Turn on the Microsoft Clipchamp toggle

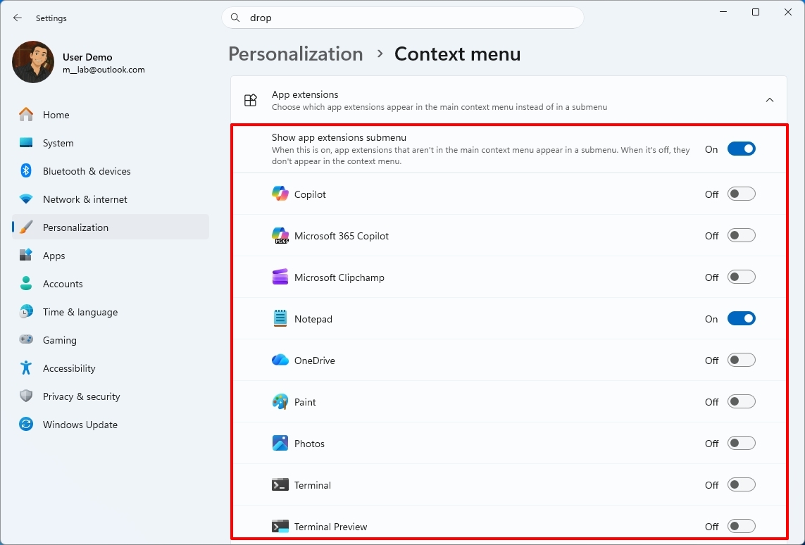click(742, 277)
